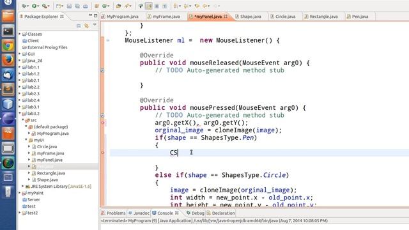
Task: Click the Forward navigation arrow in the toolbar
Action: tap(215, 6)
